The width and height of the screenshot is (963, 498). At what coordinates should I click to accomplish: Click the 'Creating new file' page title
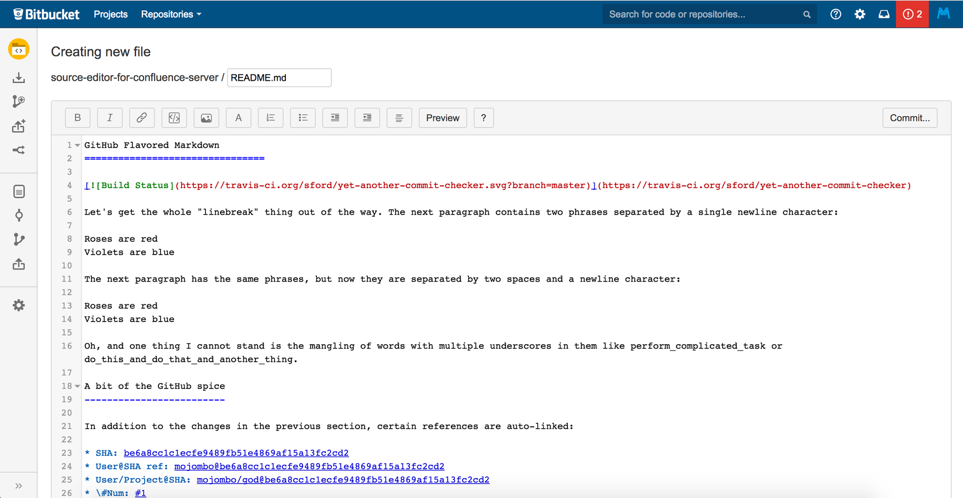[x=101, y=51]
